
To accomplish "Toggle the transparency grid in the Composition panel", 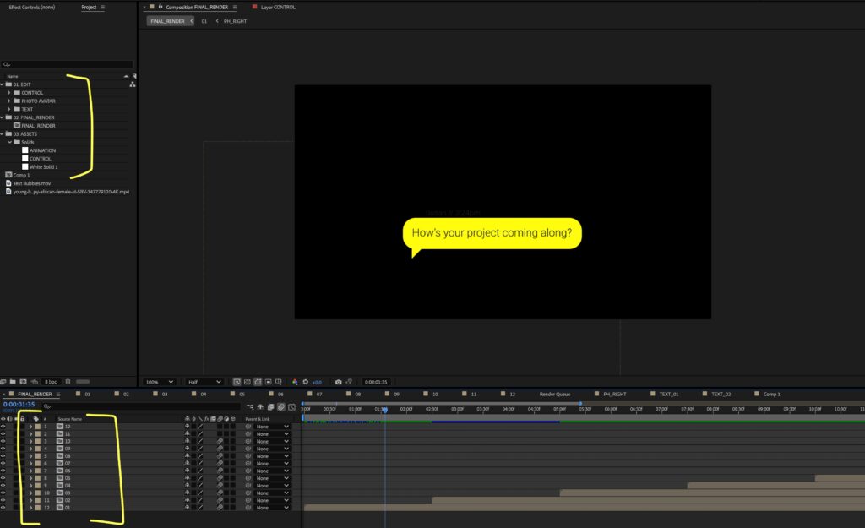I will [x=247, y=381].
